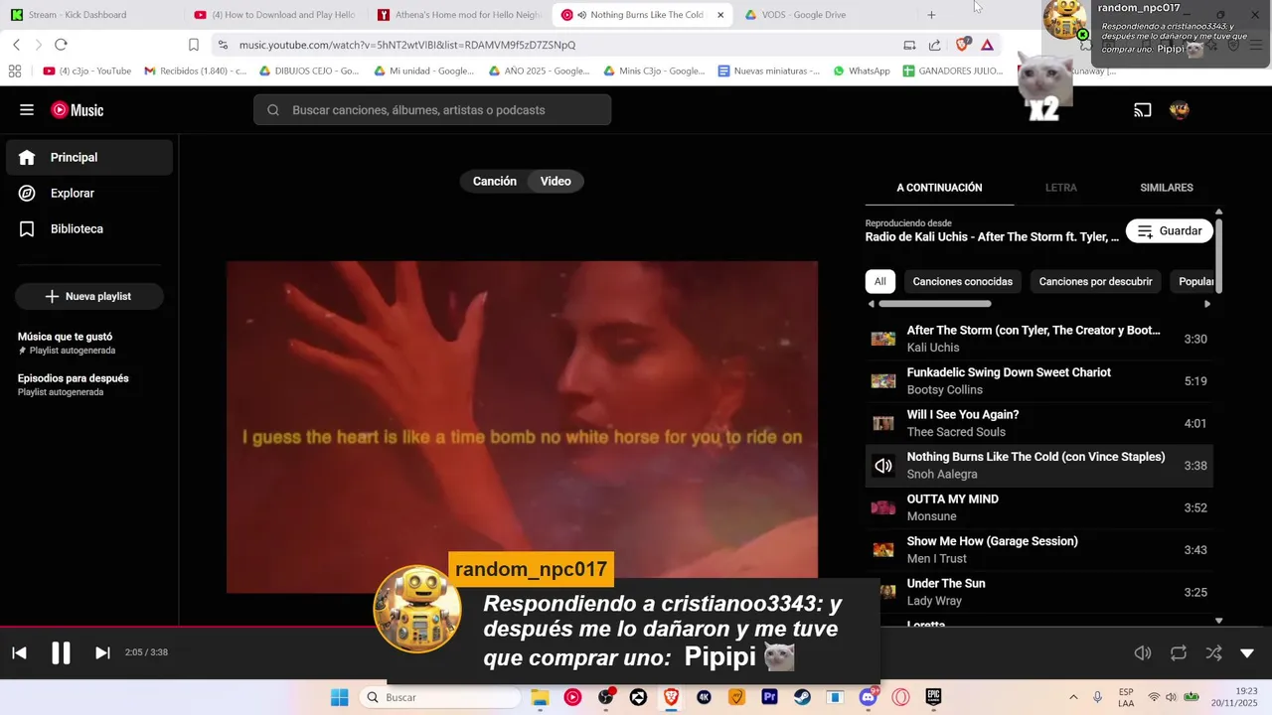Play OUTTA MY MIND by Monsune

pyautogui.click(x=1038, y=507)
